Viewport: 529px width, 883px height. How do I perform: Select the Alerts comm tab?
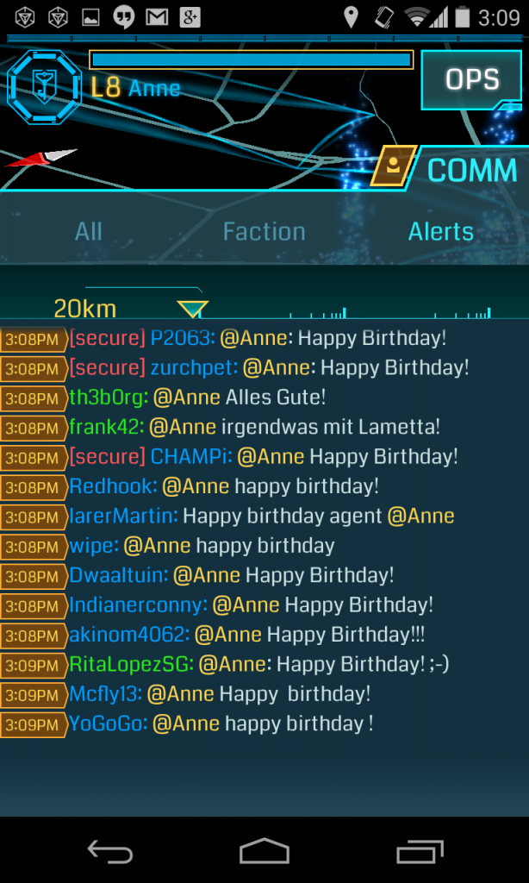click(441, 231)
